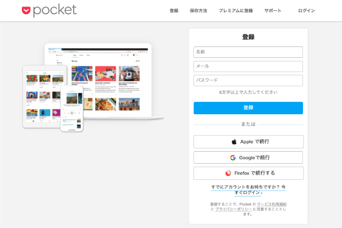Viewport: 342px width, 228px height.
Task: Choose the Firefox で続行する button
Action: click(x=248, y=173)
